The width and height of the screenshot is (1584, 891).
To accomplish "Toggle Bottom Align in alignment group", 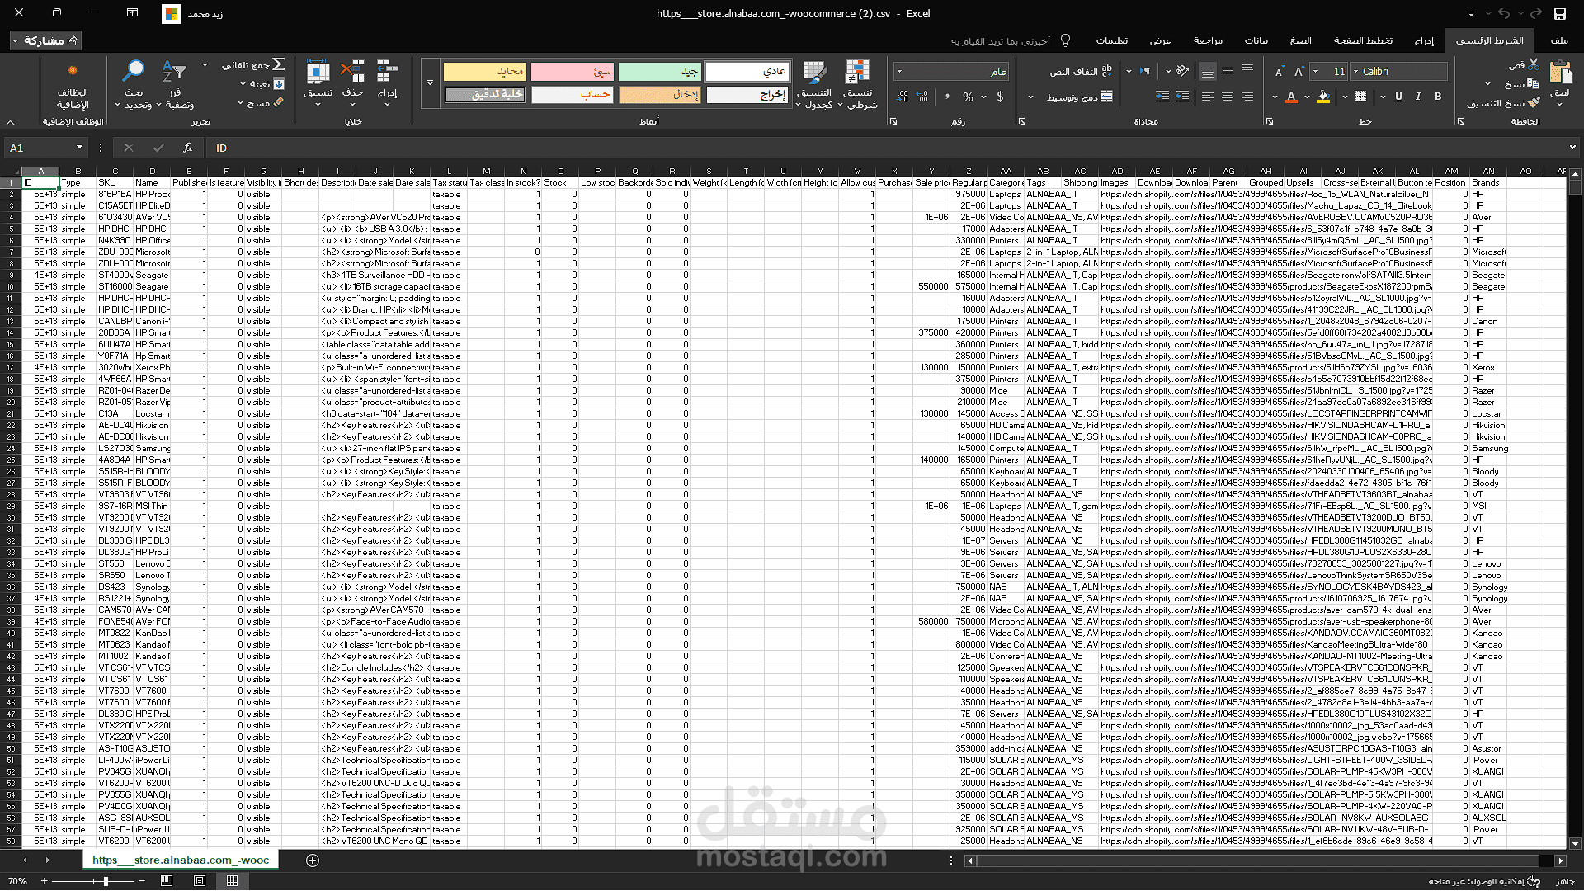I will coord(1208,72).
